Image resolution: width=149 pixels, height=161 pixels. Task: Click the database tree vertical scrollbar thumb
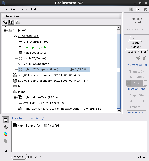pyautogui.click(x=119, y=71)
